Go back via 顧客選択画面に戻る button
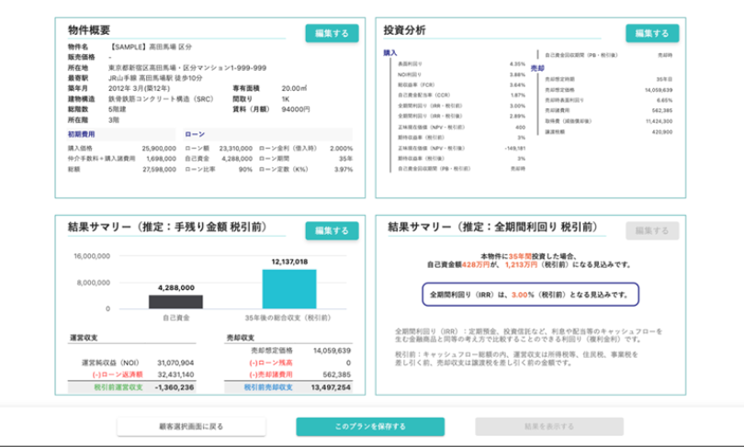The image size is (744, 447). click(191, 427)
